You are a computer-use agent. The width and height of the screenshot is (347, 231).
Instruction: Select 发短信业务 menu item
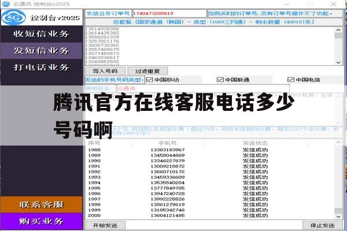point(41,51)
